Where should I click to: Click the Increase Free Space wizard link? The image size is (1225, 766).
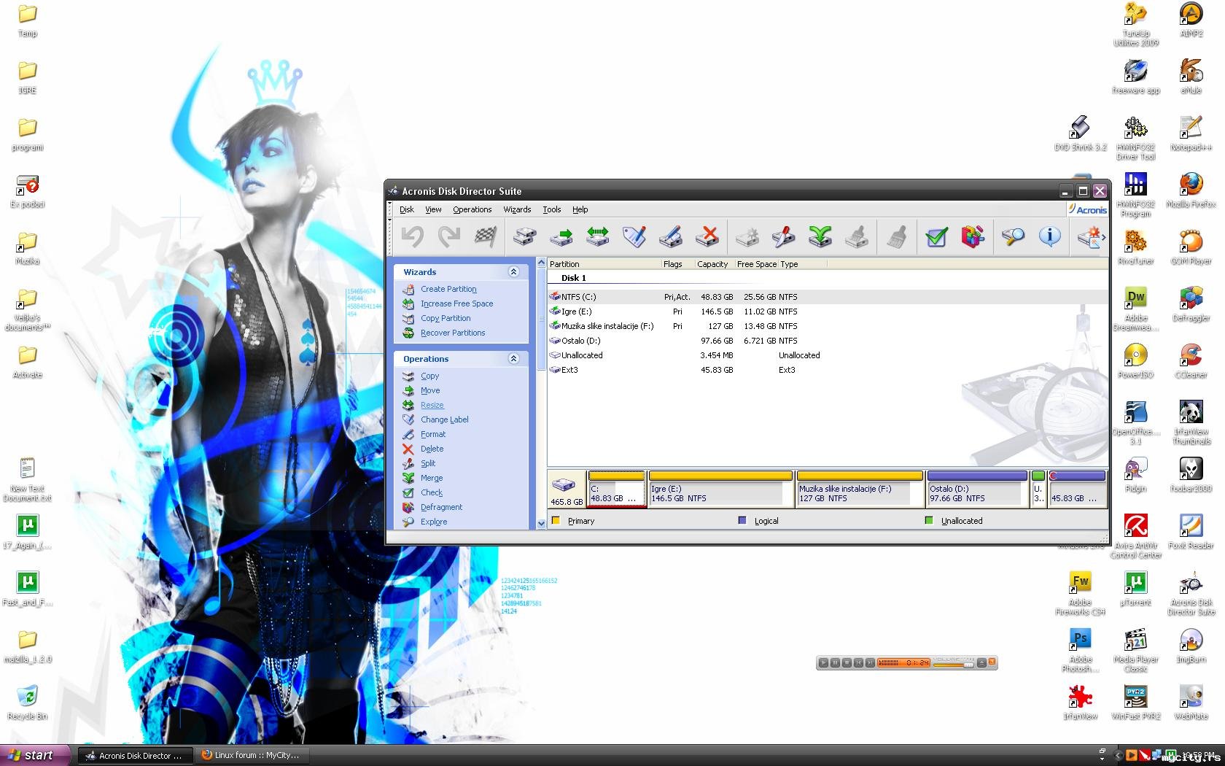coord(456,303)
